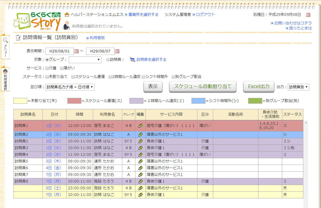Image resolution: width=321 pixels, height=208 pixels.
Task: Open calendar picker for end date H29/08/07
Action: [x=117, y=51]
